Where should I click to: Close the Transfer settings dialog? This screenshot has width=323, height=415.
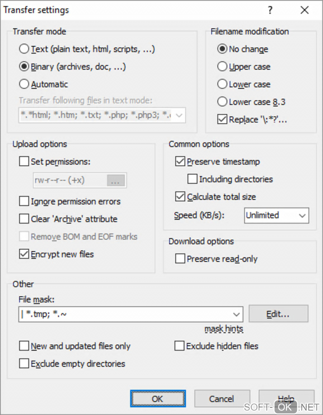[x=304, y=10]
